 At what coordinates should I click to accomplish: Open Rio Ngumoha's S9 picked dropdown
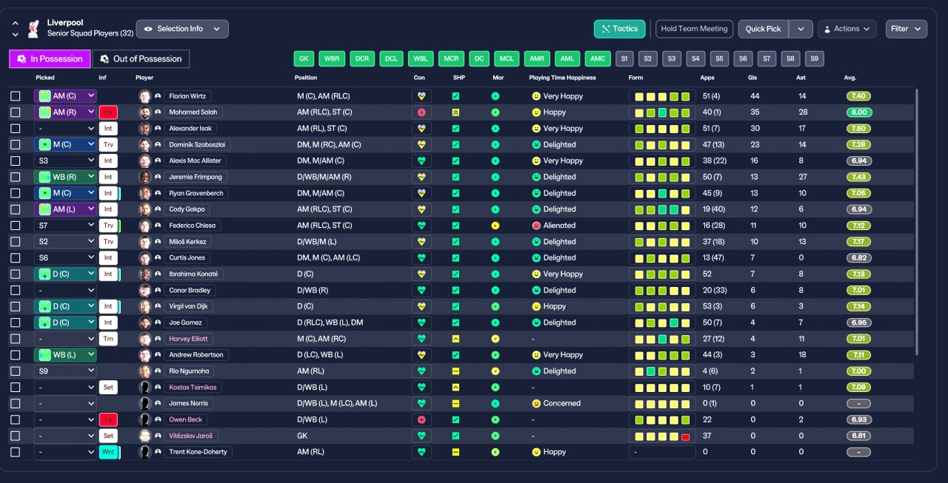65,371
